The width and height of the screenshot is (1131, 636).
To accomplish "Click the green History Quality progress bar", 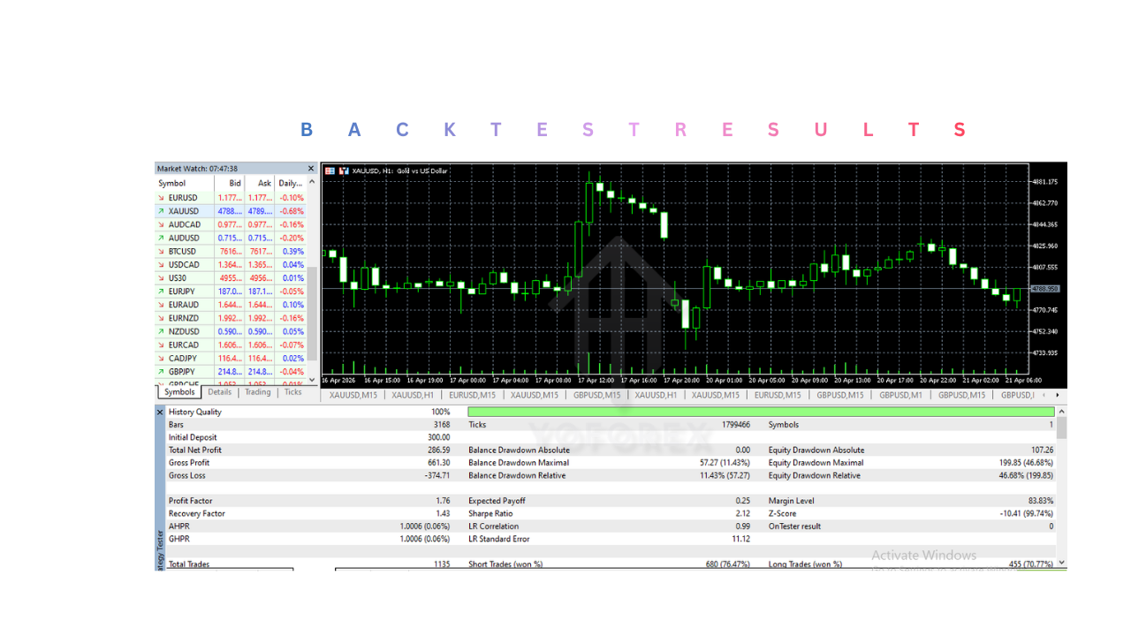I will [x=760, y=413].
